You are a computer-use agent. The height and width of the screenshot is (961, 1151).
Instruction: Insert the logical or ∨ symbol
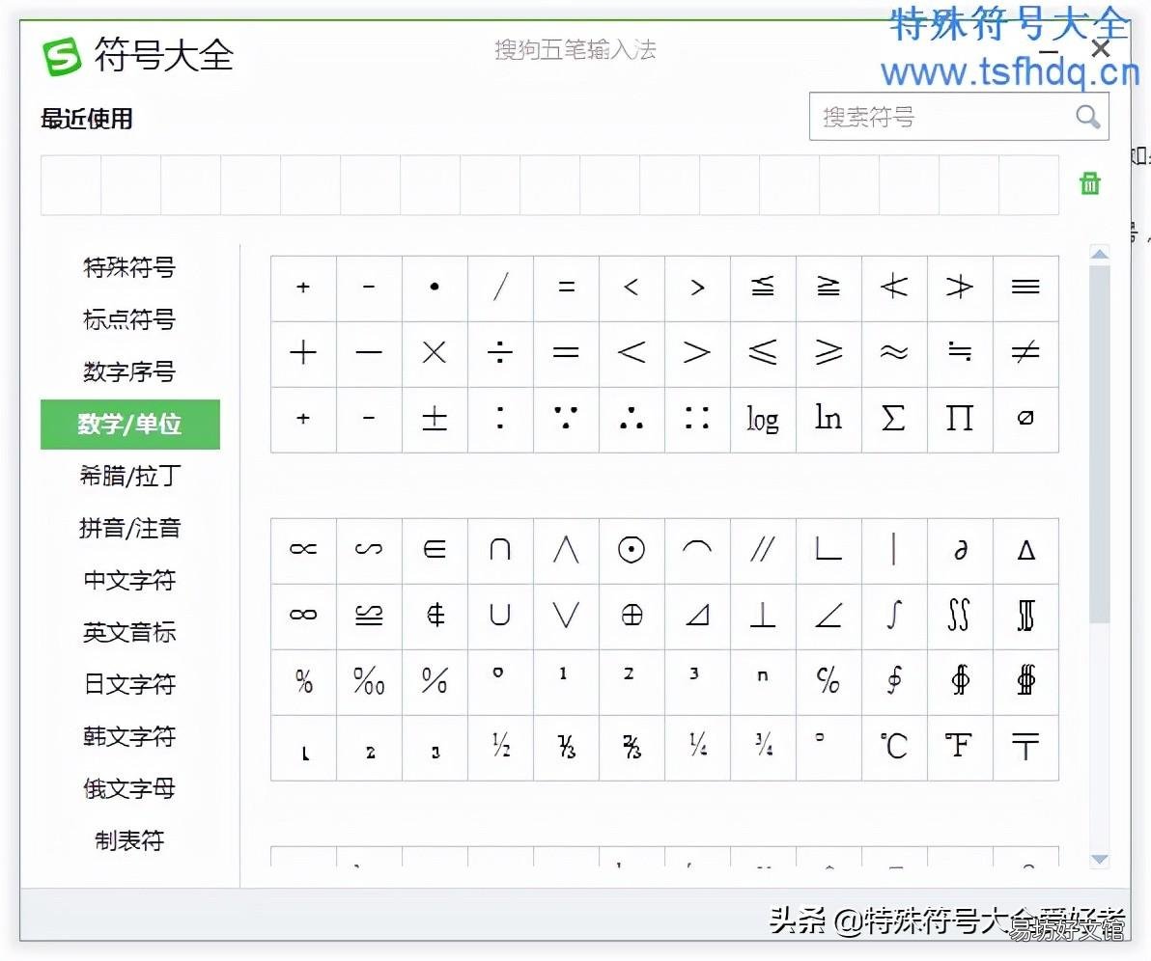click(566, 616)
